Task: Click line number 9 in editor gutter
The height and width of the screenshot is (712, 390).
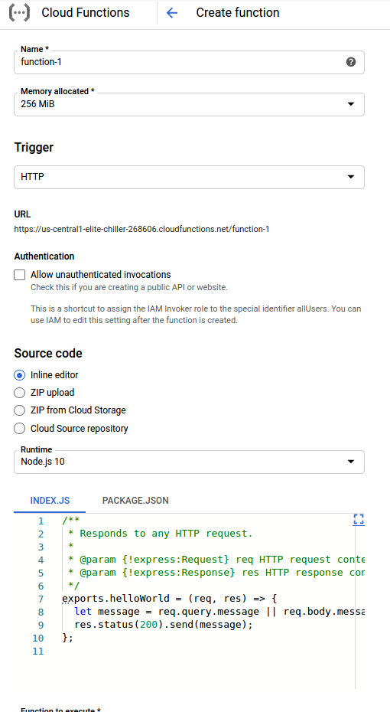Action: click(x=41, y=625)
